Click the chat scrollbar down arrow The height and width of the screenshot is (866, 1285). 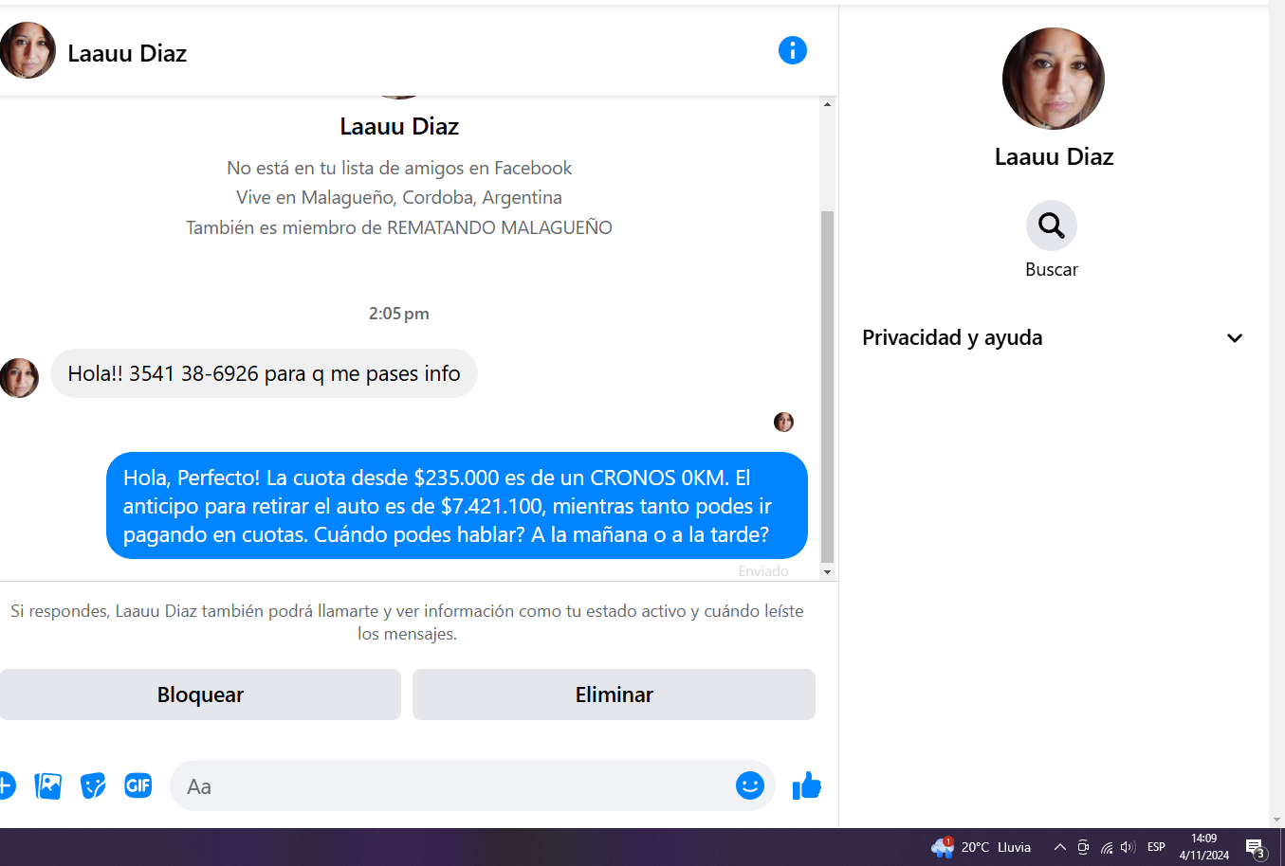pos(827,572)
